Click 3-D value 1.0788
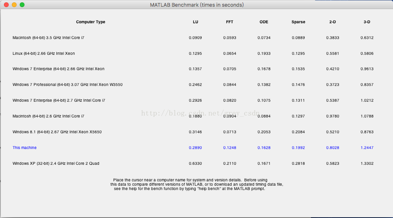 367,116
